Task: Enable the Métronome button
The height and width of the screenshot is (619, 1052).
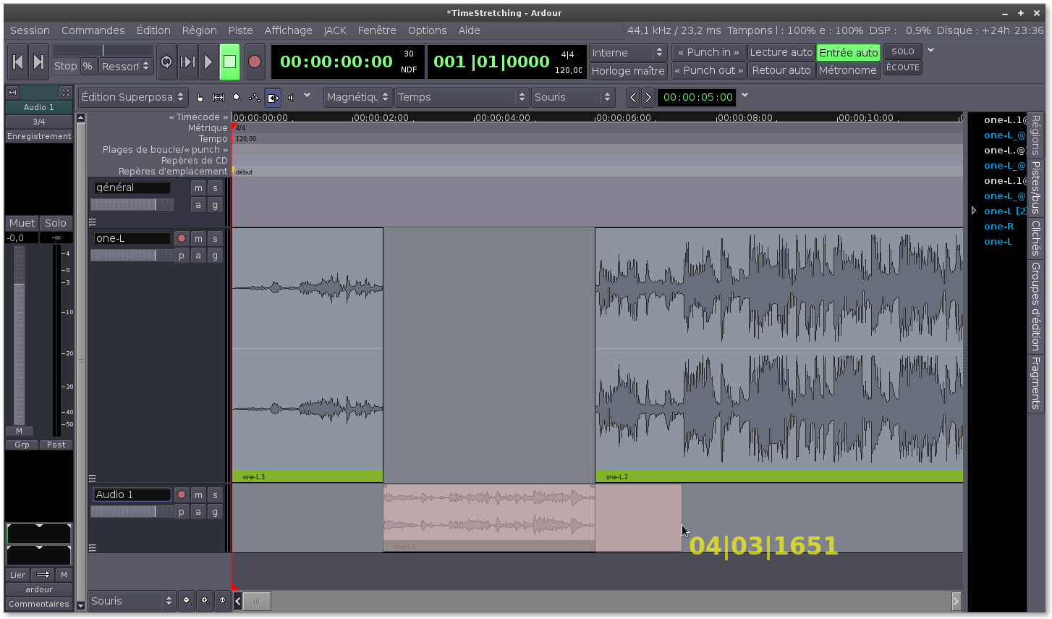Action: 847,70
